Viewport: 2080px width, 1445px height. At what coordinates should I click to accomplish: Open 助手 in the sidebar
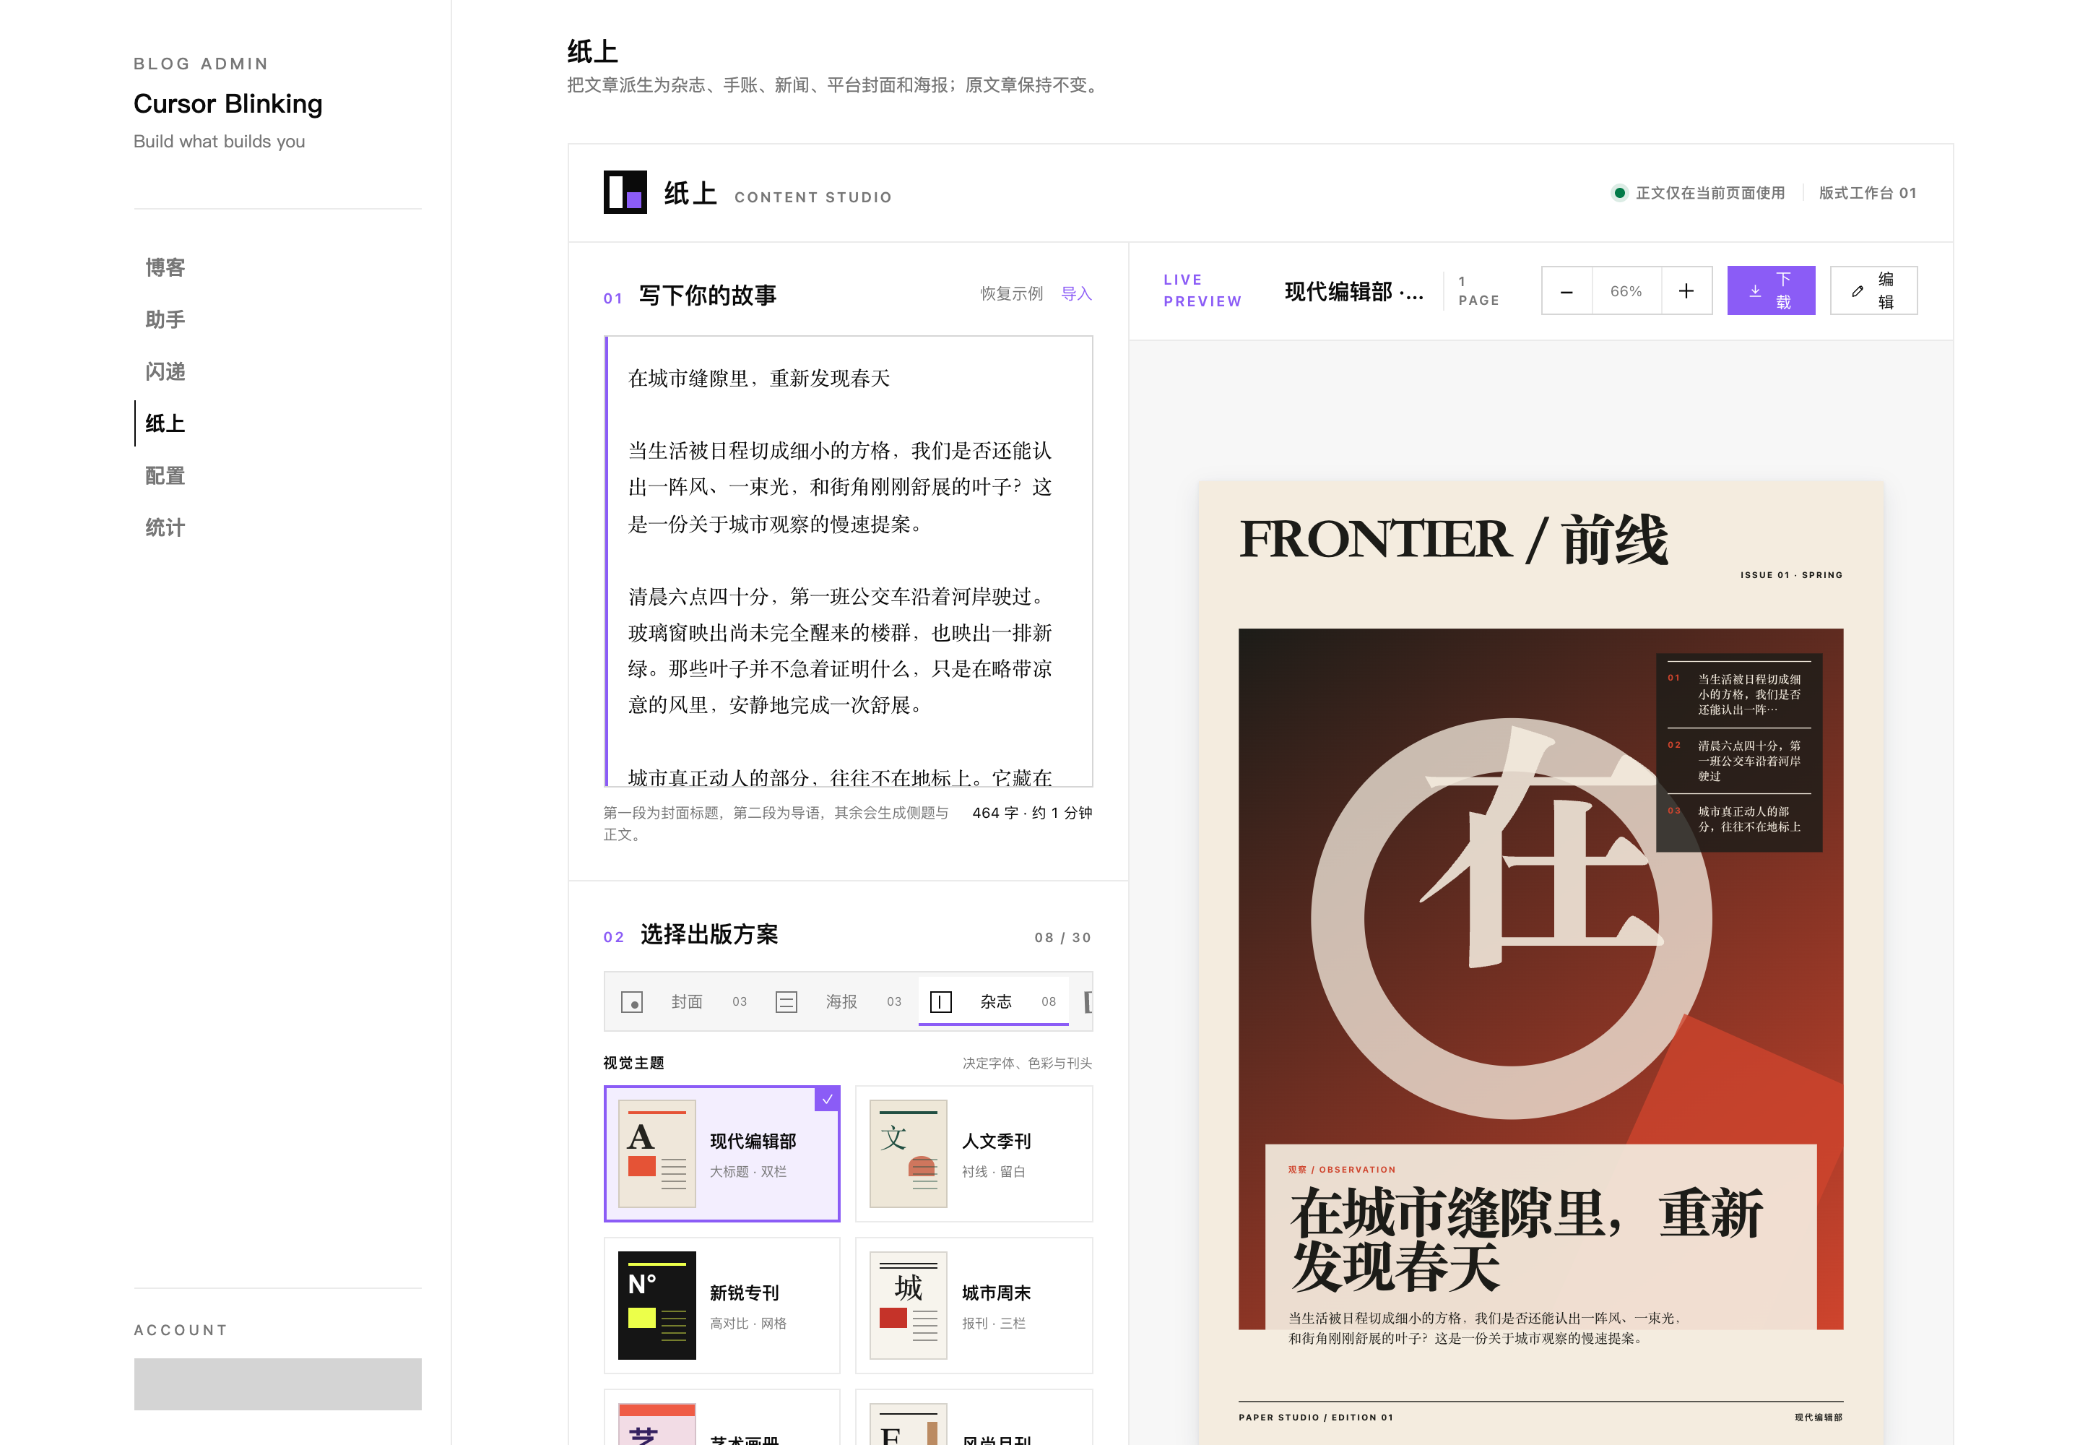click(165, 319)
